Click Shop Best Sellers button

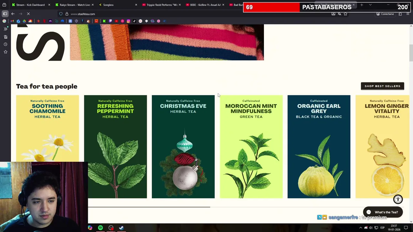click(x=382, y=86)
